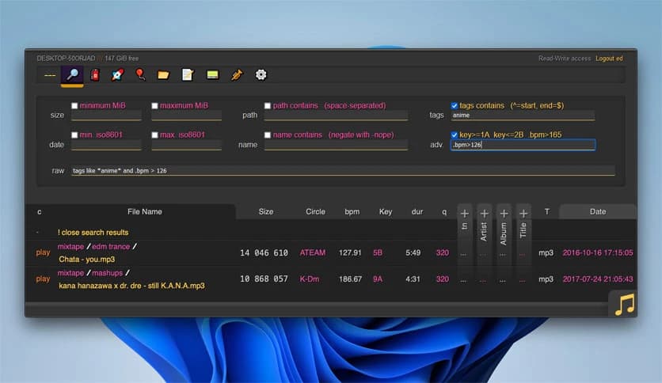Open the folder icon to make a directory
This screenshot has width=662, height=383.
(x=163, y=74)
